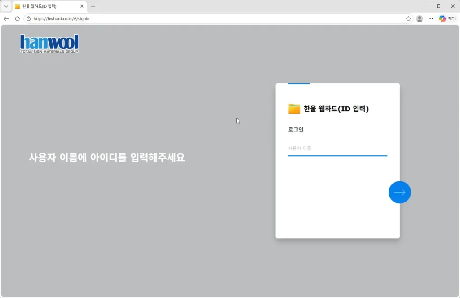
Task: Focus the 사용자 이름 username input field
Action: pyautogui.click(x=337, y=149)
